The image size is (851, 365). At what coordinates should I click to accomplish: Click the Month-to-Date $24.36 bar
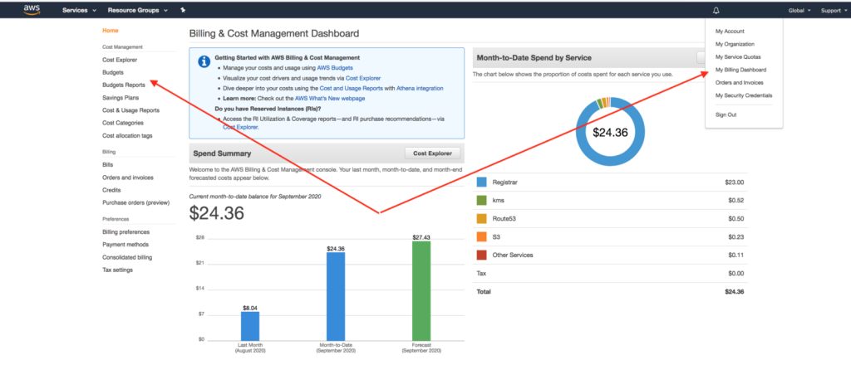(336, 296)
